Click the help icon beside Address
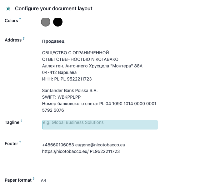The height and width of the screenshot is (196, 200). coord(24,38)
